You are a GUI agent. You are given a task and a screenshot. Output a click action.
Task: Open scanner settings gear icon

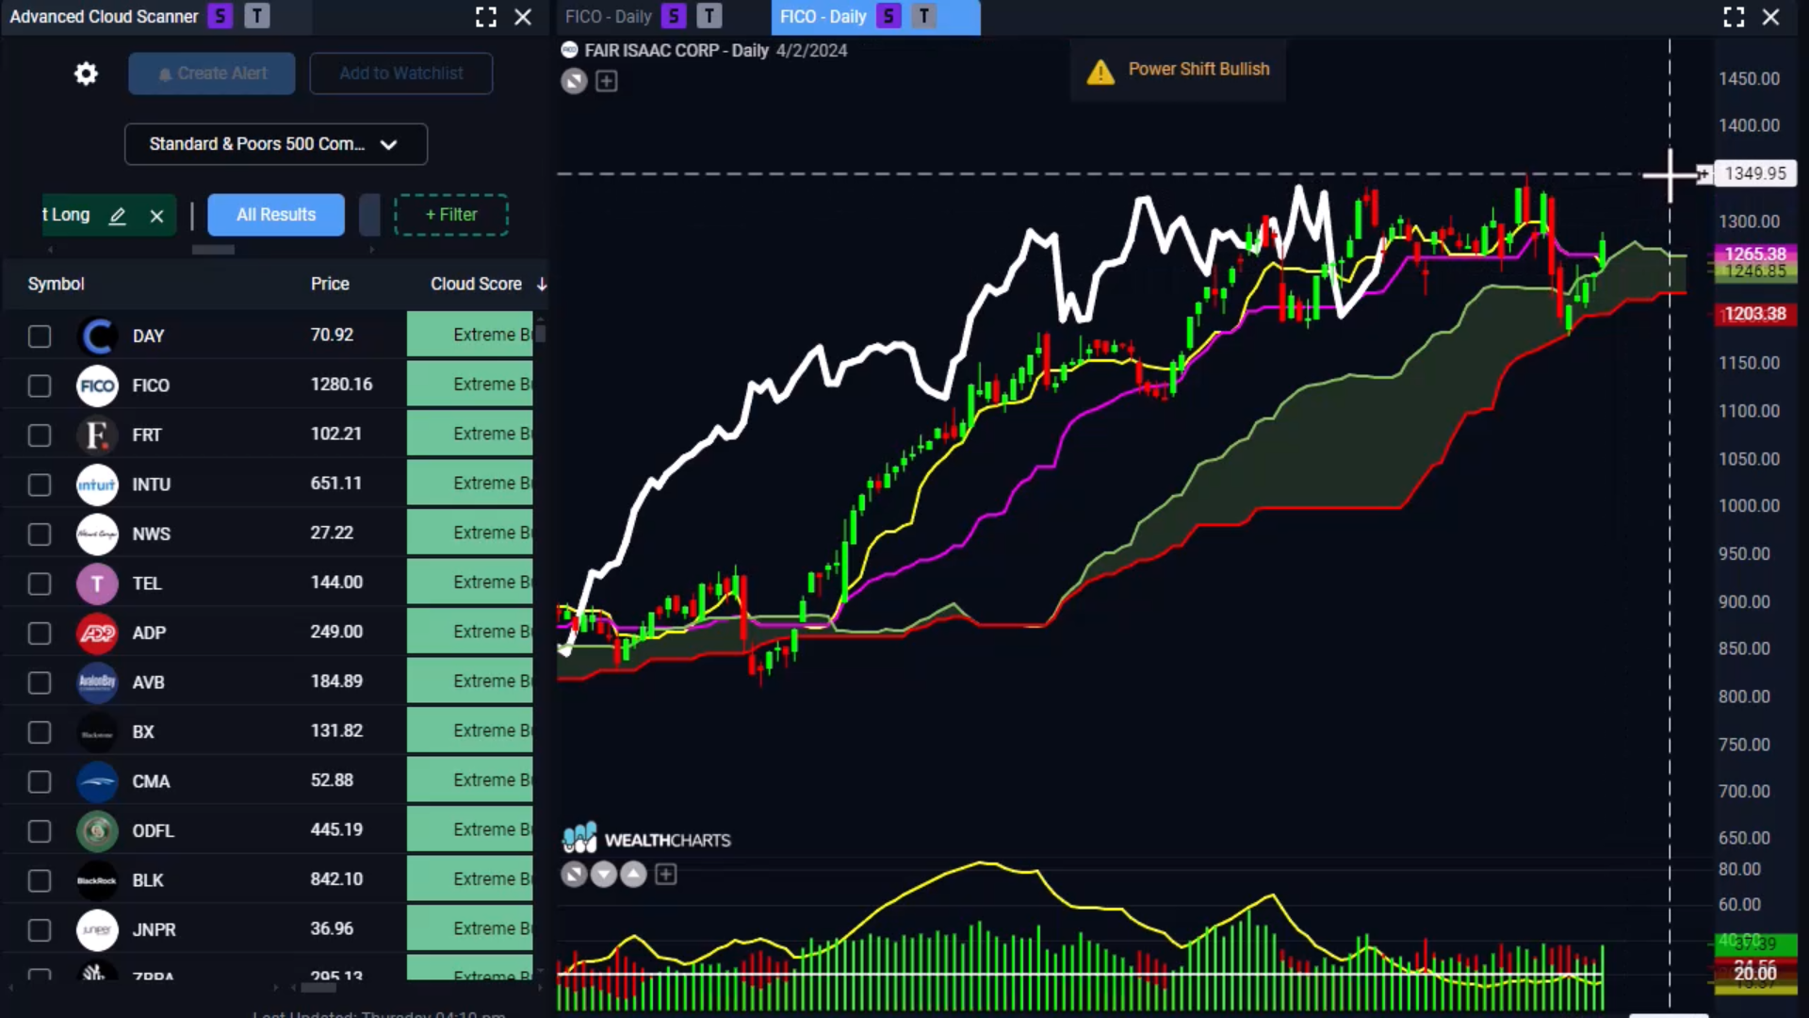coord(86,74)
